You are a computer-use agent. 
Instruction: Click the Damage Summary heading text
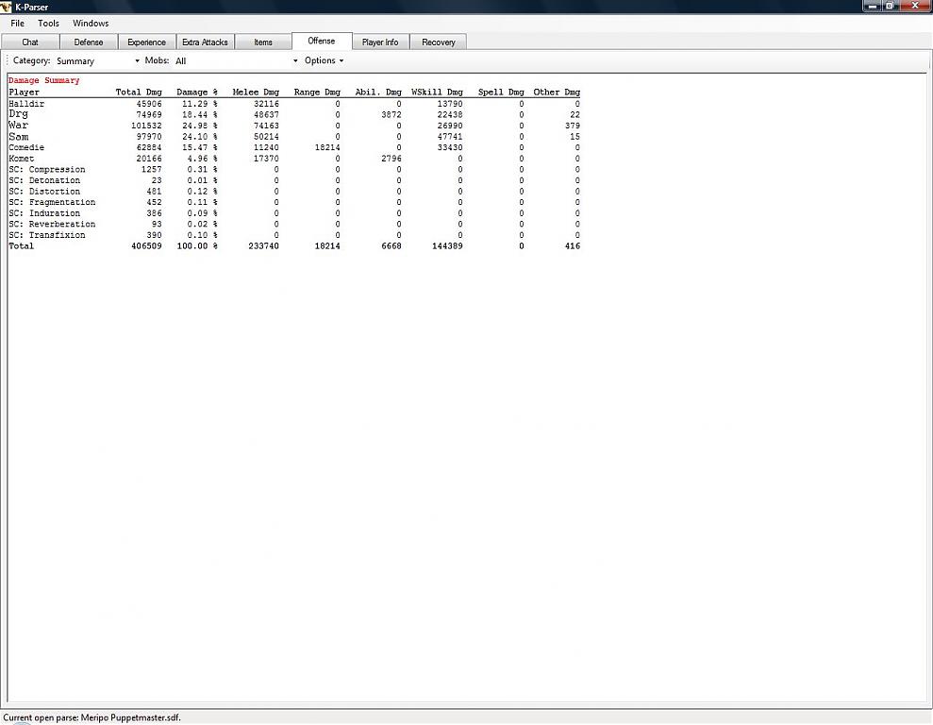tap(44, 81)
